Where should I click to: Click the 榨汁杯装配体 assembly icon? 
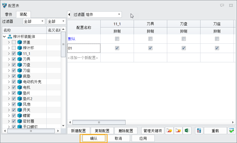click(10, 37)
